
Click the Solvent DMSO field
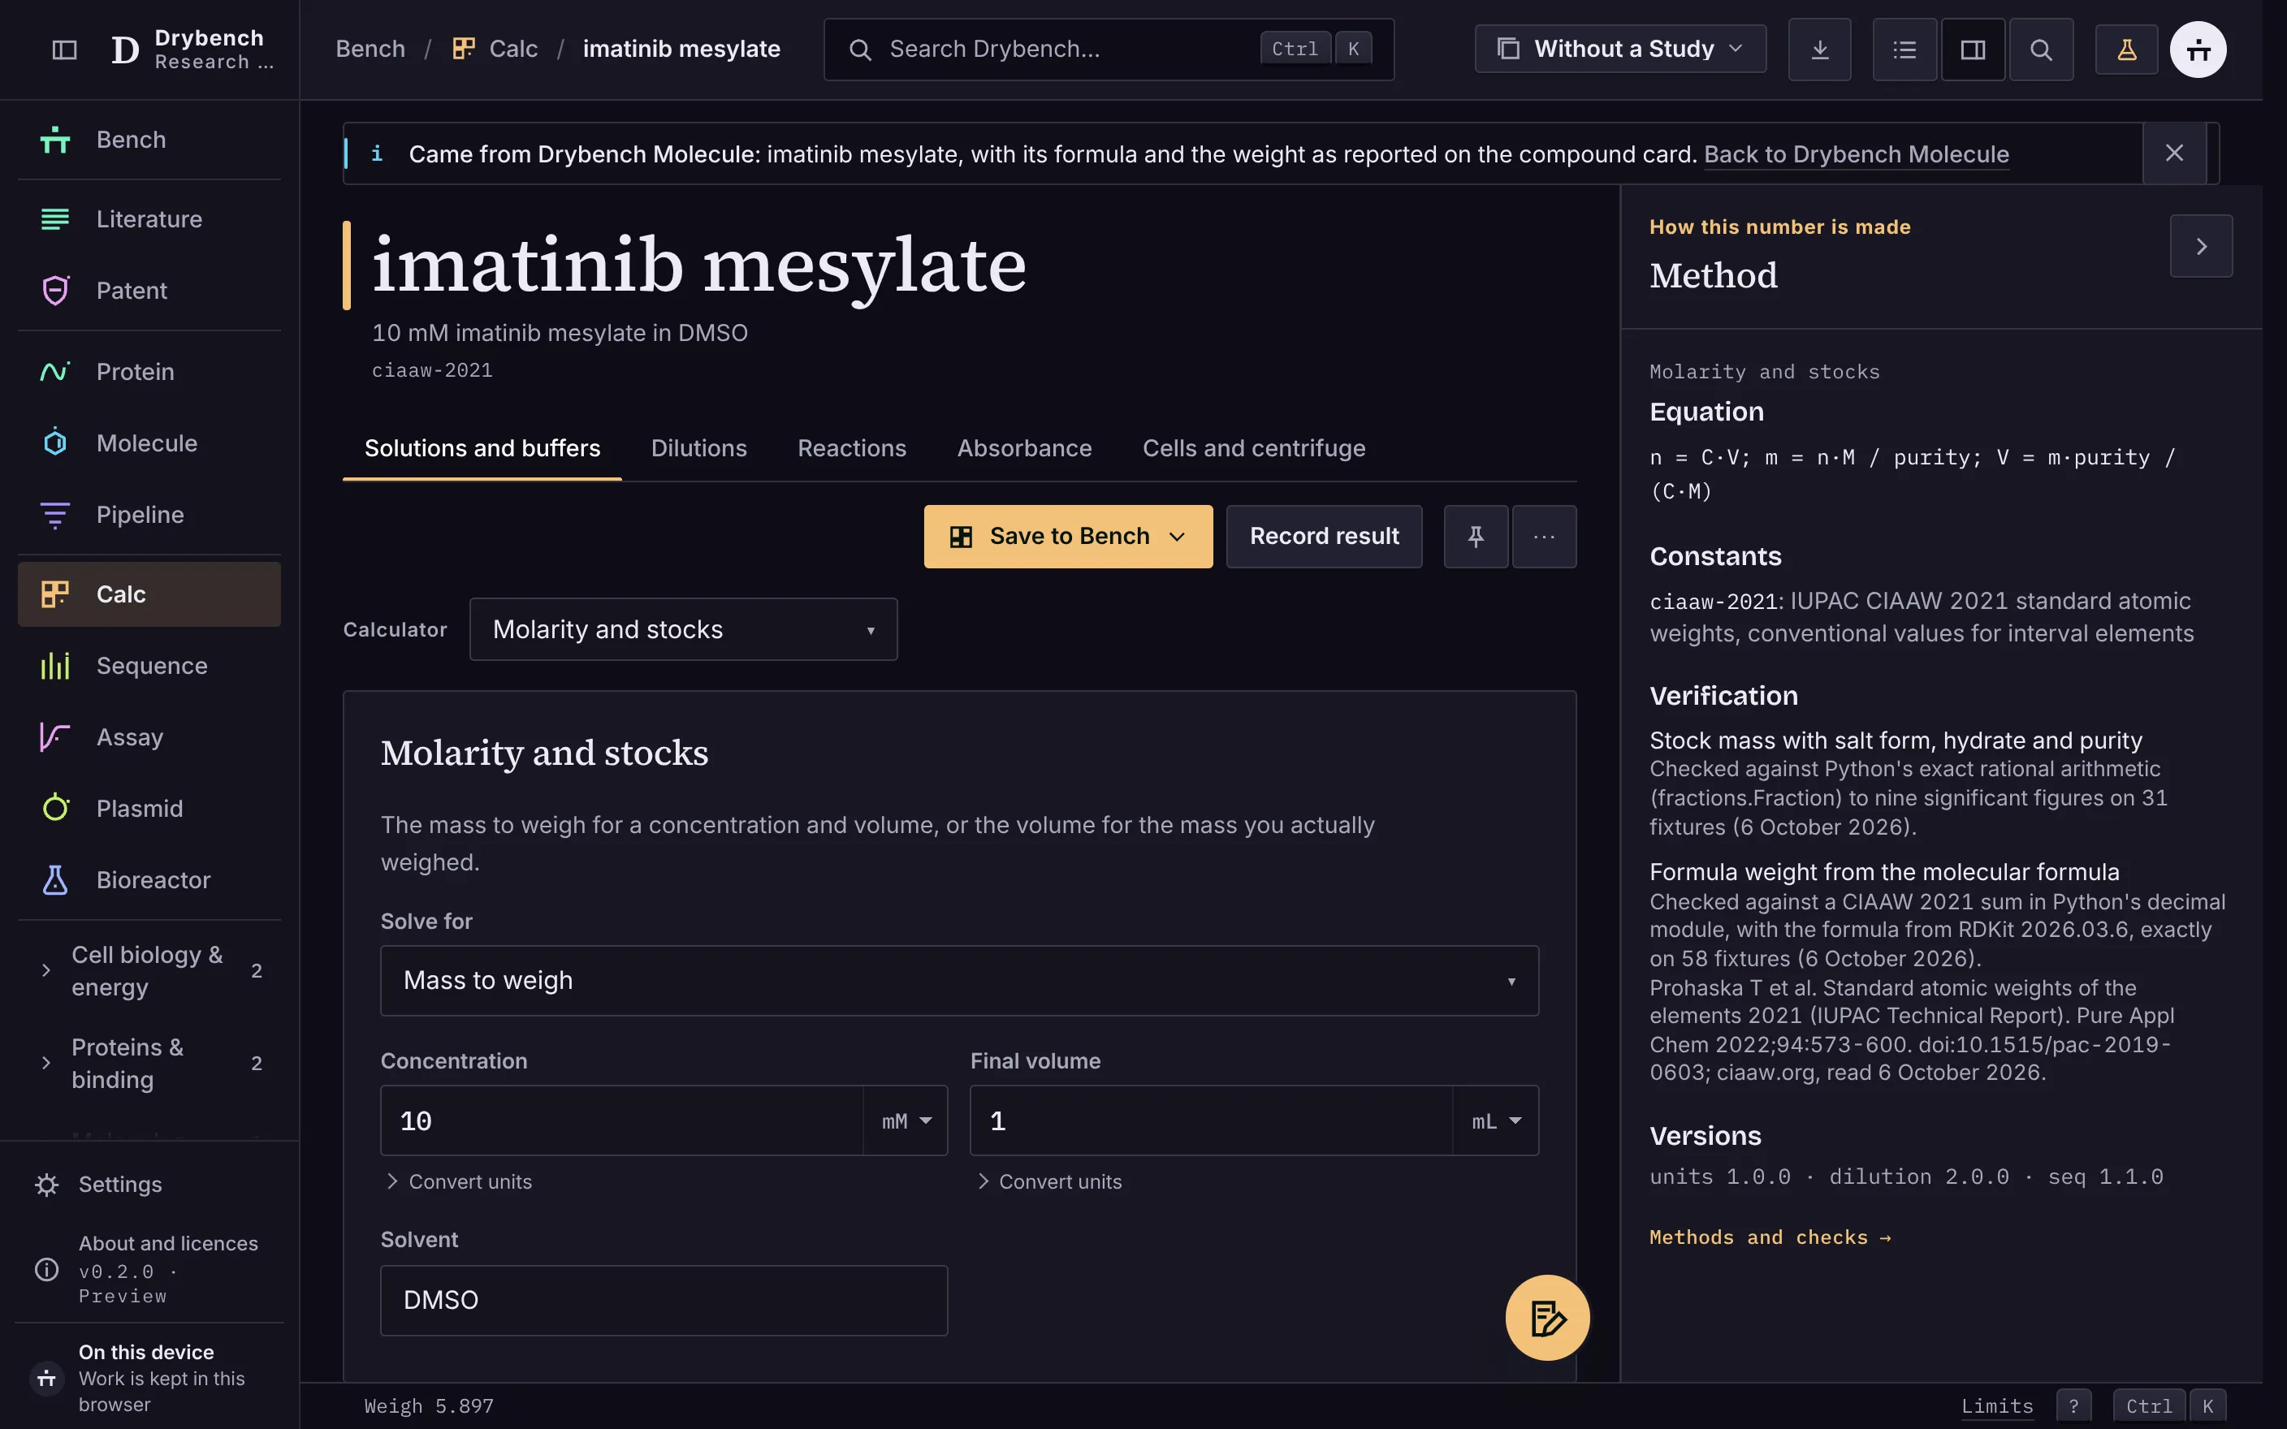pyautogui.click(x=664, y=1301)
